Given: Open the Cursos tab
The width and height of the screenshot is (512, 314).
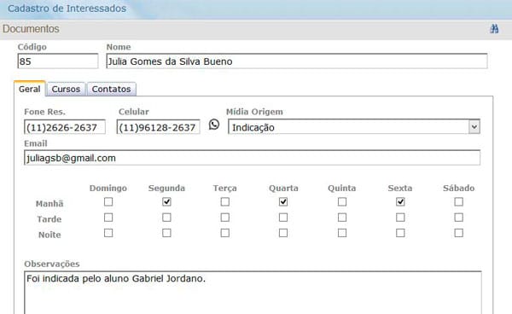Looking at the screenshot, I should click(x=66, y=89).
